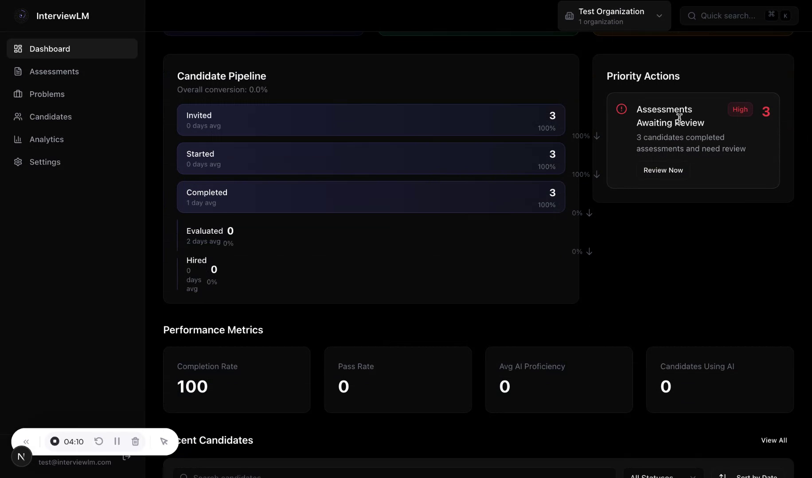The height and width of the screenshot is (478, 812).
Task: Stop the recording with the stop button
Action: [55, 441]
